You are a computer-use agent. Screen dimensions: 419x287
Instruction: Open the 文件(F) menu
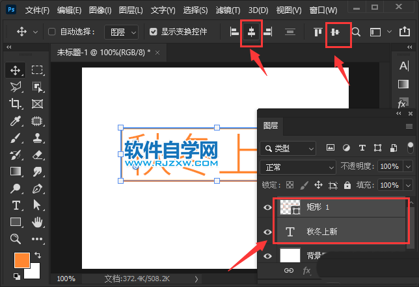pos(37,10)
